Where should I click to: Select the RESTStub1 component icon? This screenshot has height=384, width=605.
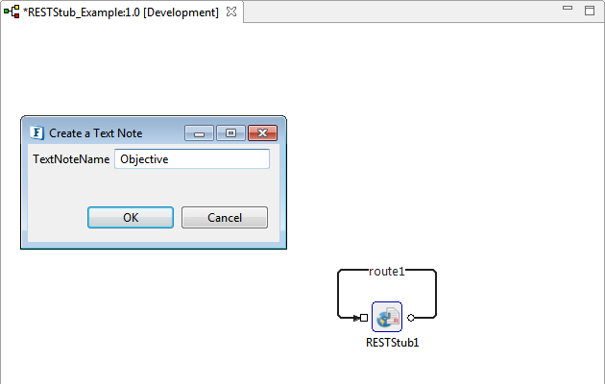click(387, 317)
